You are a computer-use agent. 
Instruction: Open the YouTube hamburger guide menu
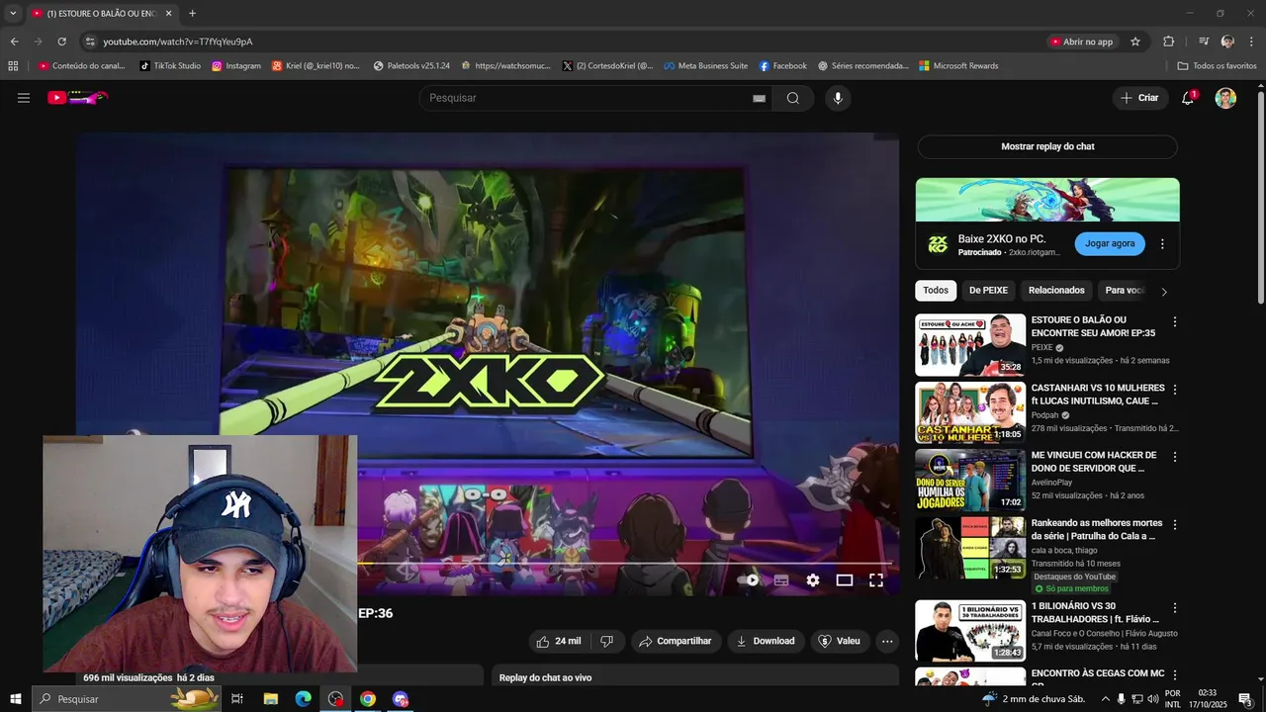point(24,98)
